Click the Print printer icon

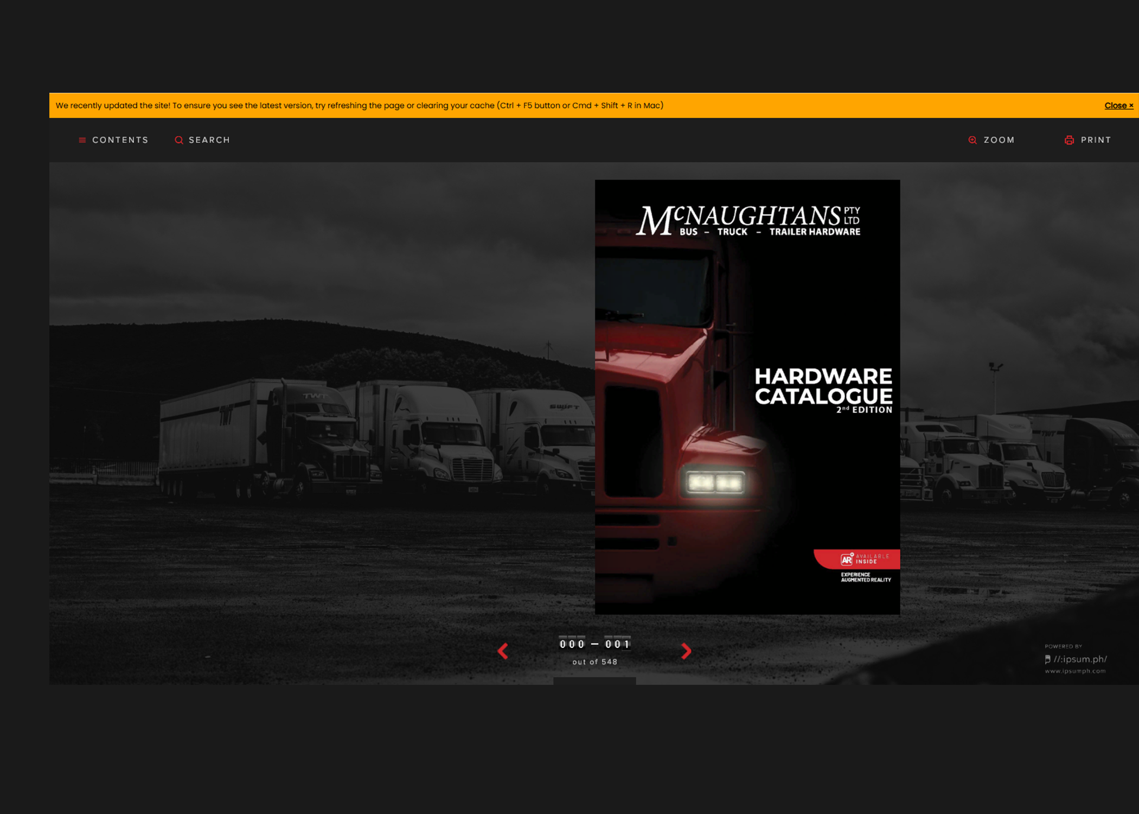pyautogui.click(x=1068, y=140)
